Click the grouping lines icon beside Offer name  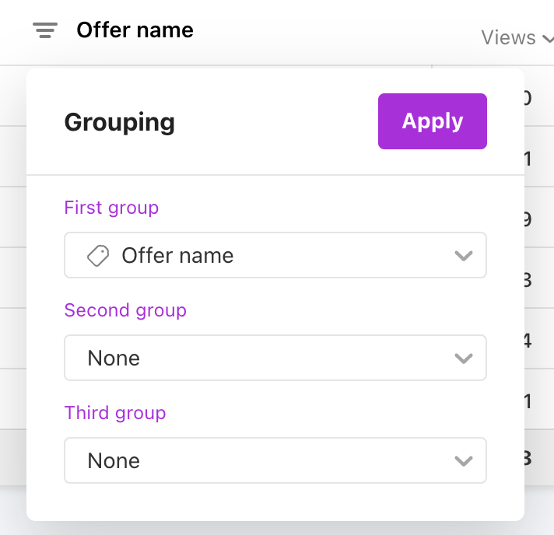pyautogui.click(x=45, y=30)
